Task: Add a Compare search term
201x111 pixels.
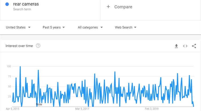Action: pyautogui.click(x=123, y=7)
